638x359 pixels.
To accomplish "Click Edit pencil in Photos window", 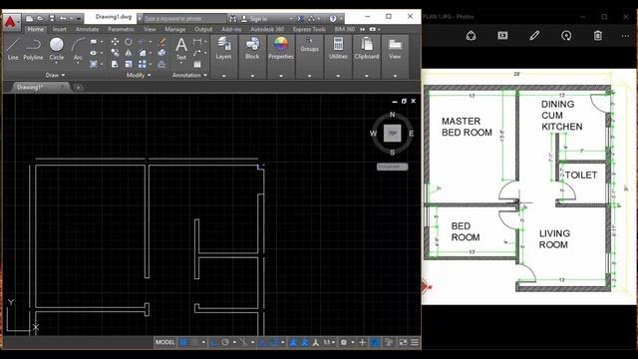I will click(534, 36).
